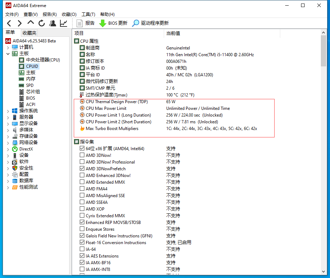330x278 pixels.
Task: Toggle the AMD 3DNowPrefetch checkbox
Action: coord(82,168)
